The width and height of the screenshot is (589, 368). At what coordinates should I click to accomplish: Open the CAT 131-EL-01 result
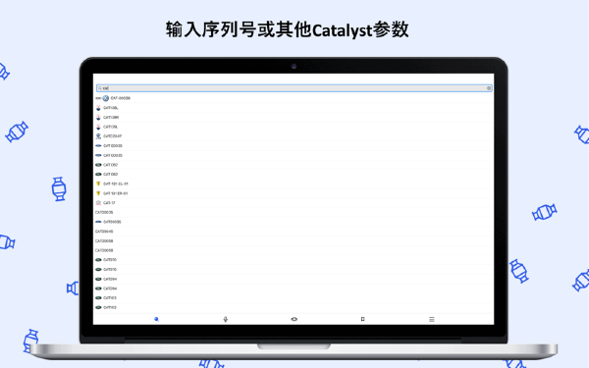(x=294, y=184)
